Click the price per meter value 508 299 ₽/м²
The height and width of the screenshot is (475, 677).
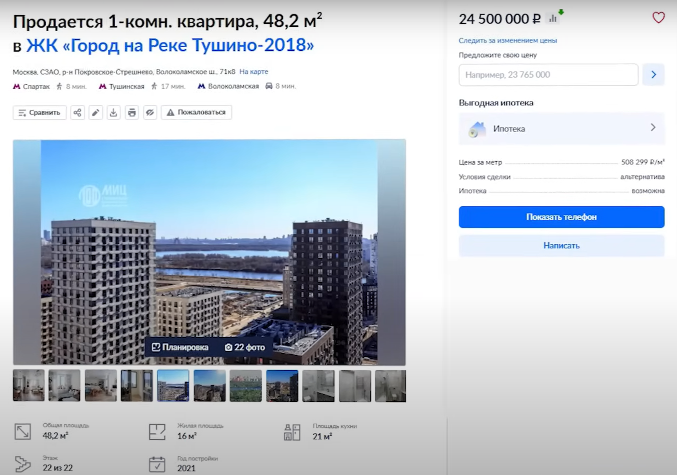click(643, 162)
